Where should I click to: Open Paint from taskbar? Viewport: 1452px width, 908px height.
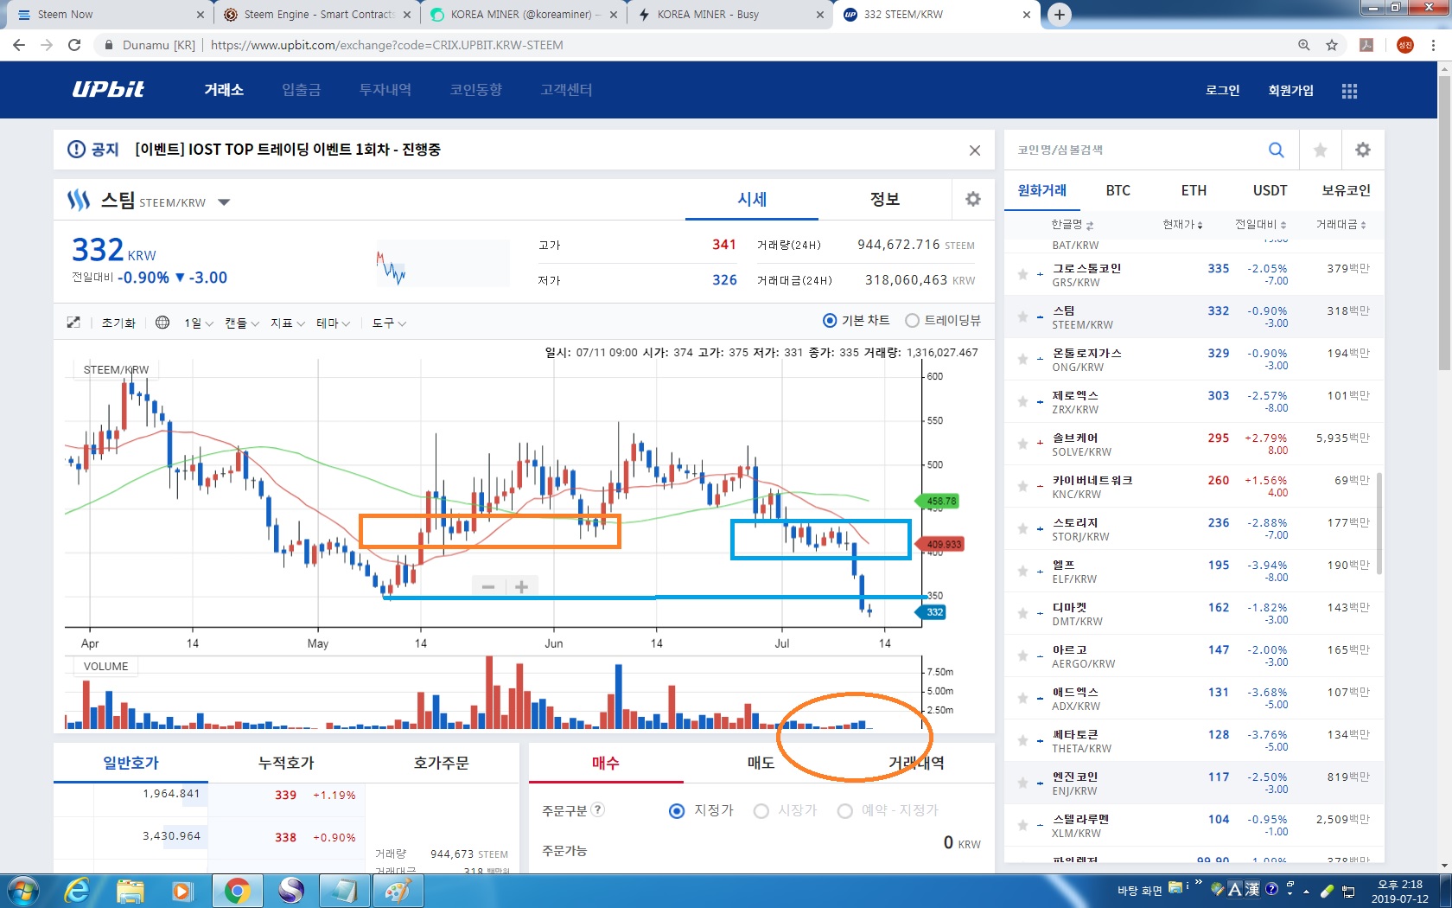click(x=397, y=891)
